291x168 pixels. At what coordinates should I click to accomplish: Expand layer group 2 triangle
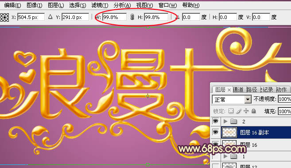pyautogui.click(x=225, y=121)
